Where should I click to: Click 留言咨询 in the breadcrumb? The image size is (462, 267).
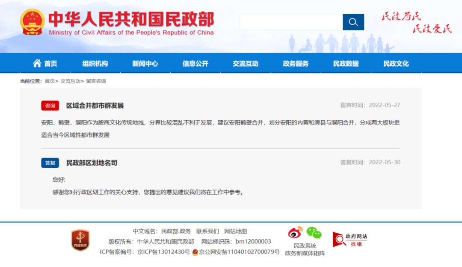96,81
